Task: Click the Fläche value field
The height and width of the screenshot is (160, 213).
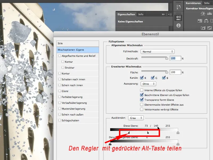Action: tap(175, 72)
